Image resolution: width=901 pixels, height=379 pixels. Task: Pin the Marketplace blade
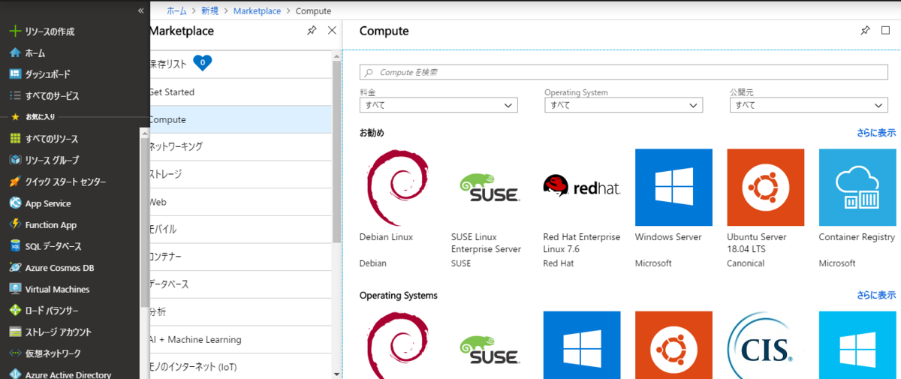[x=312, y=31]
